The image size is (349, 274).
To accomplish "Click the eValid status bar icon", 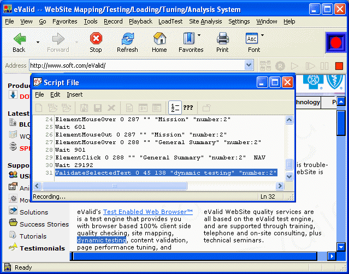I will (x=8, y=267).
